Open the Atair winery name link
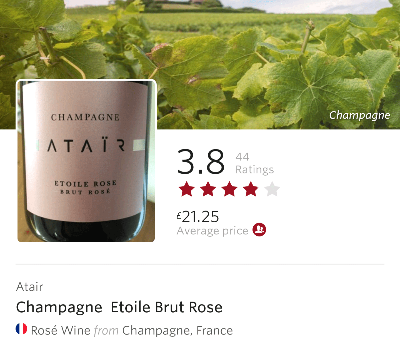This screenshot has height=354, width=400. point(30,287)
